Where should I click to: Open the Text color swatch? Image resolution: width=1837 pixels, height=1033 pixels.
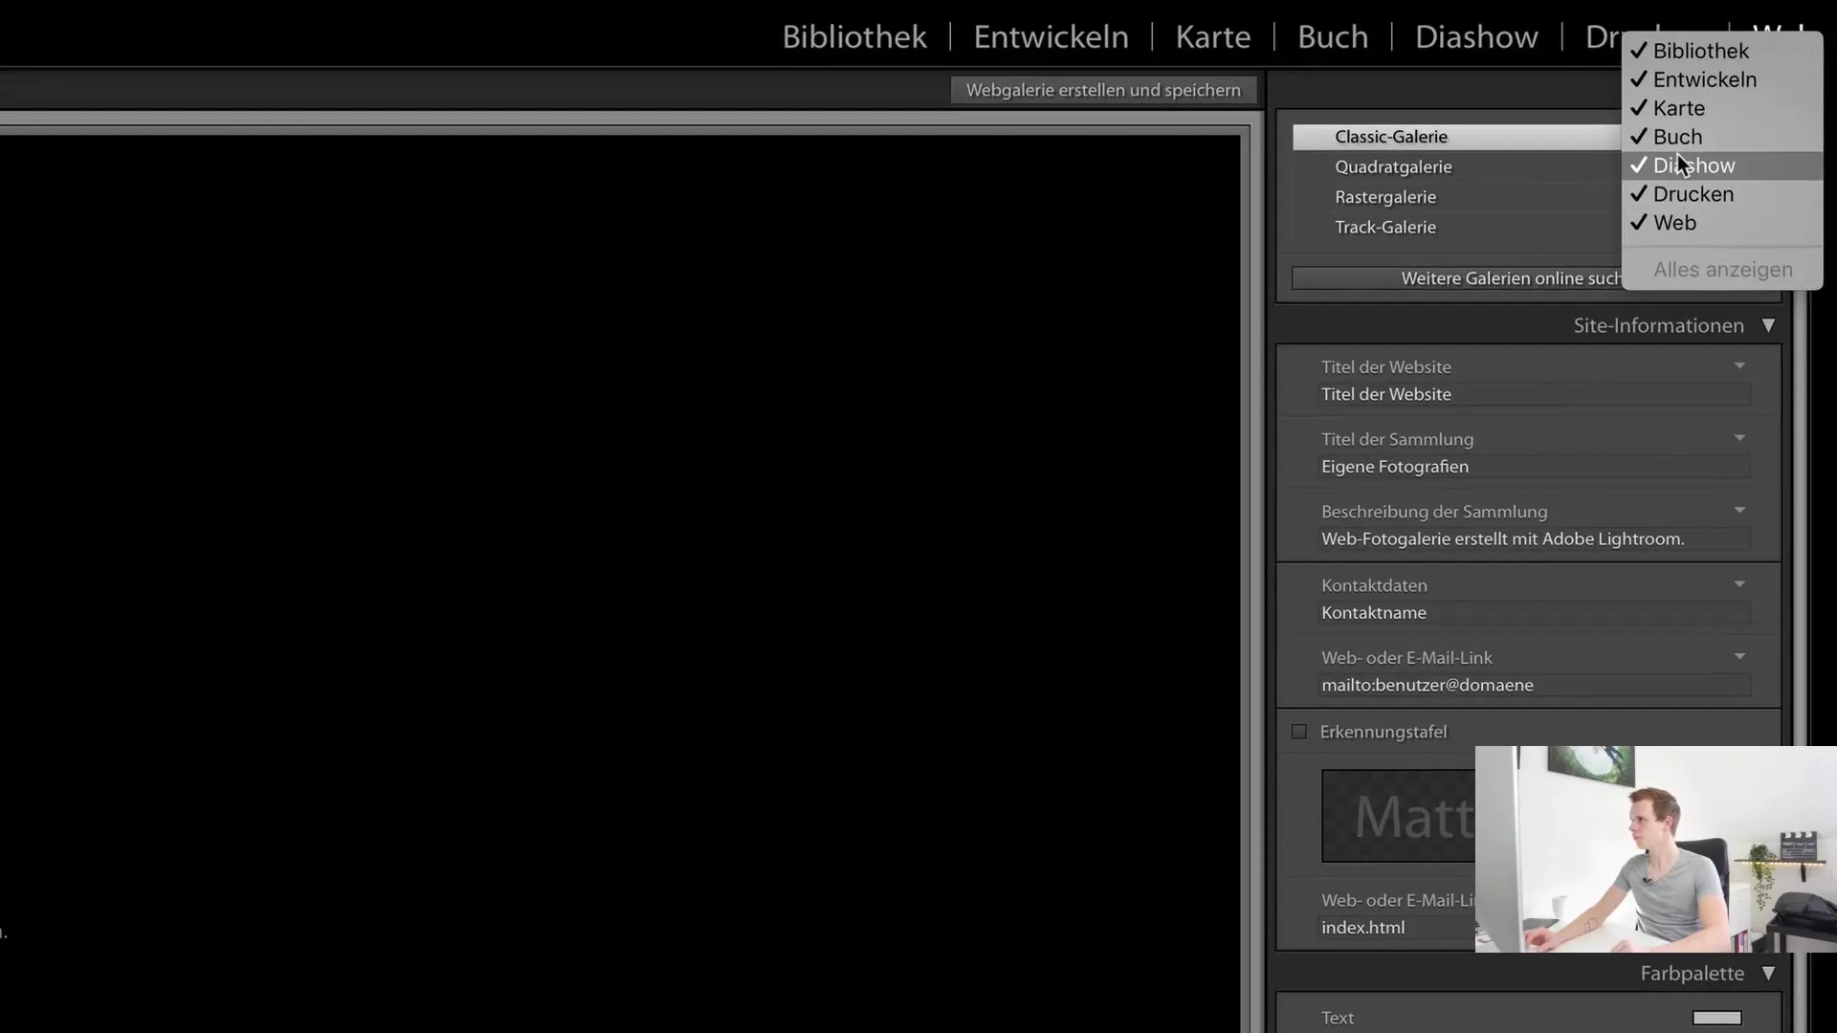(1717, 1018)
